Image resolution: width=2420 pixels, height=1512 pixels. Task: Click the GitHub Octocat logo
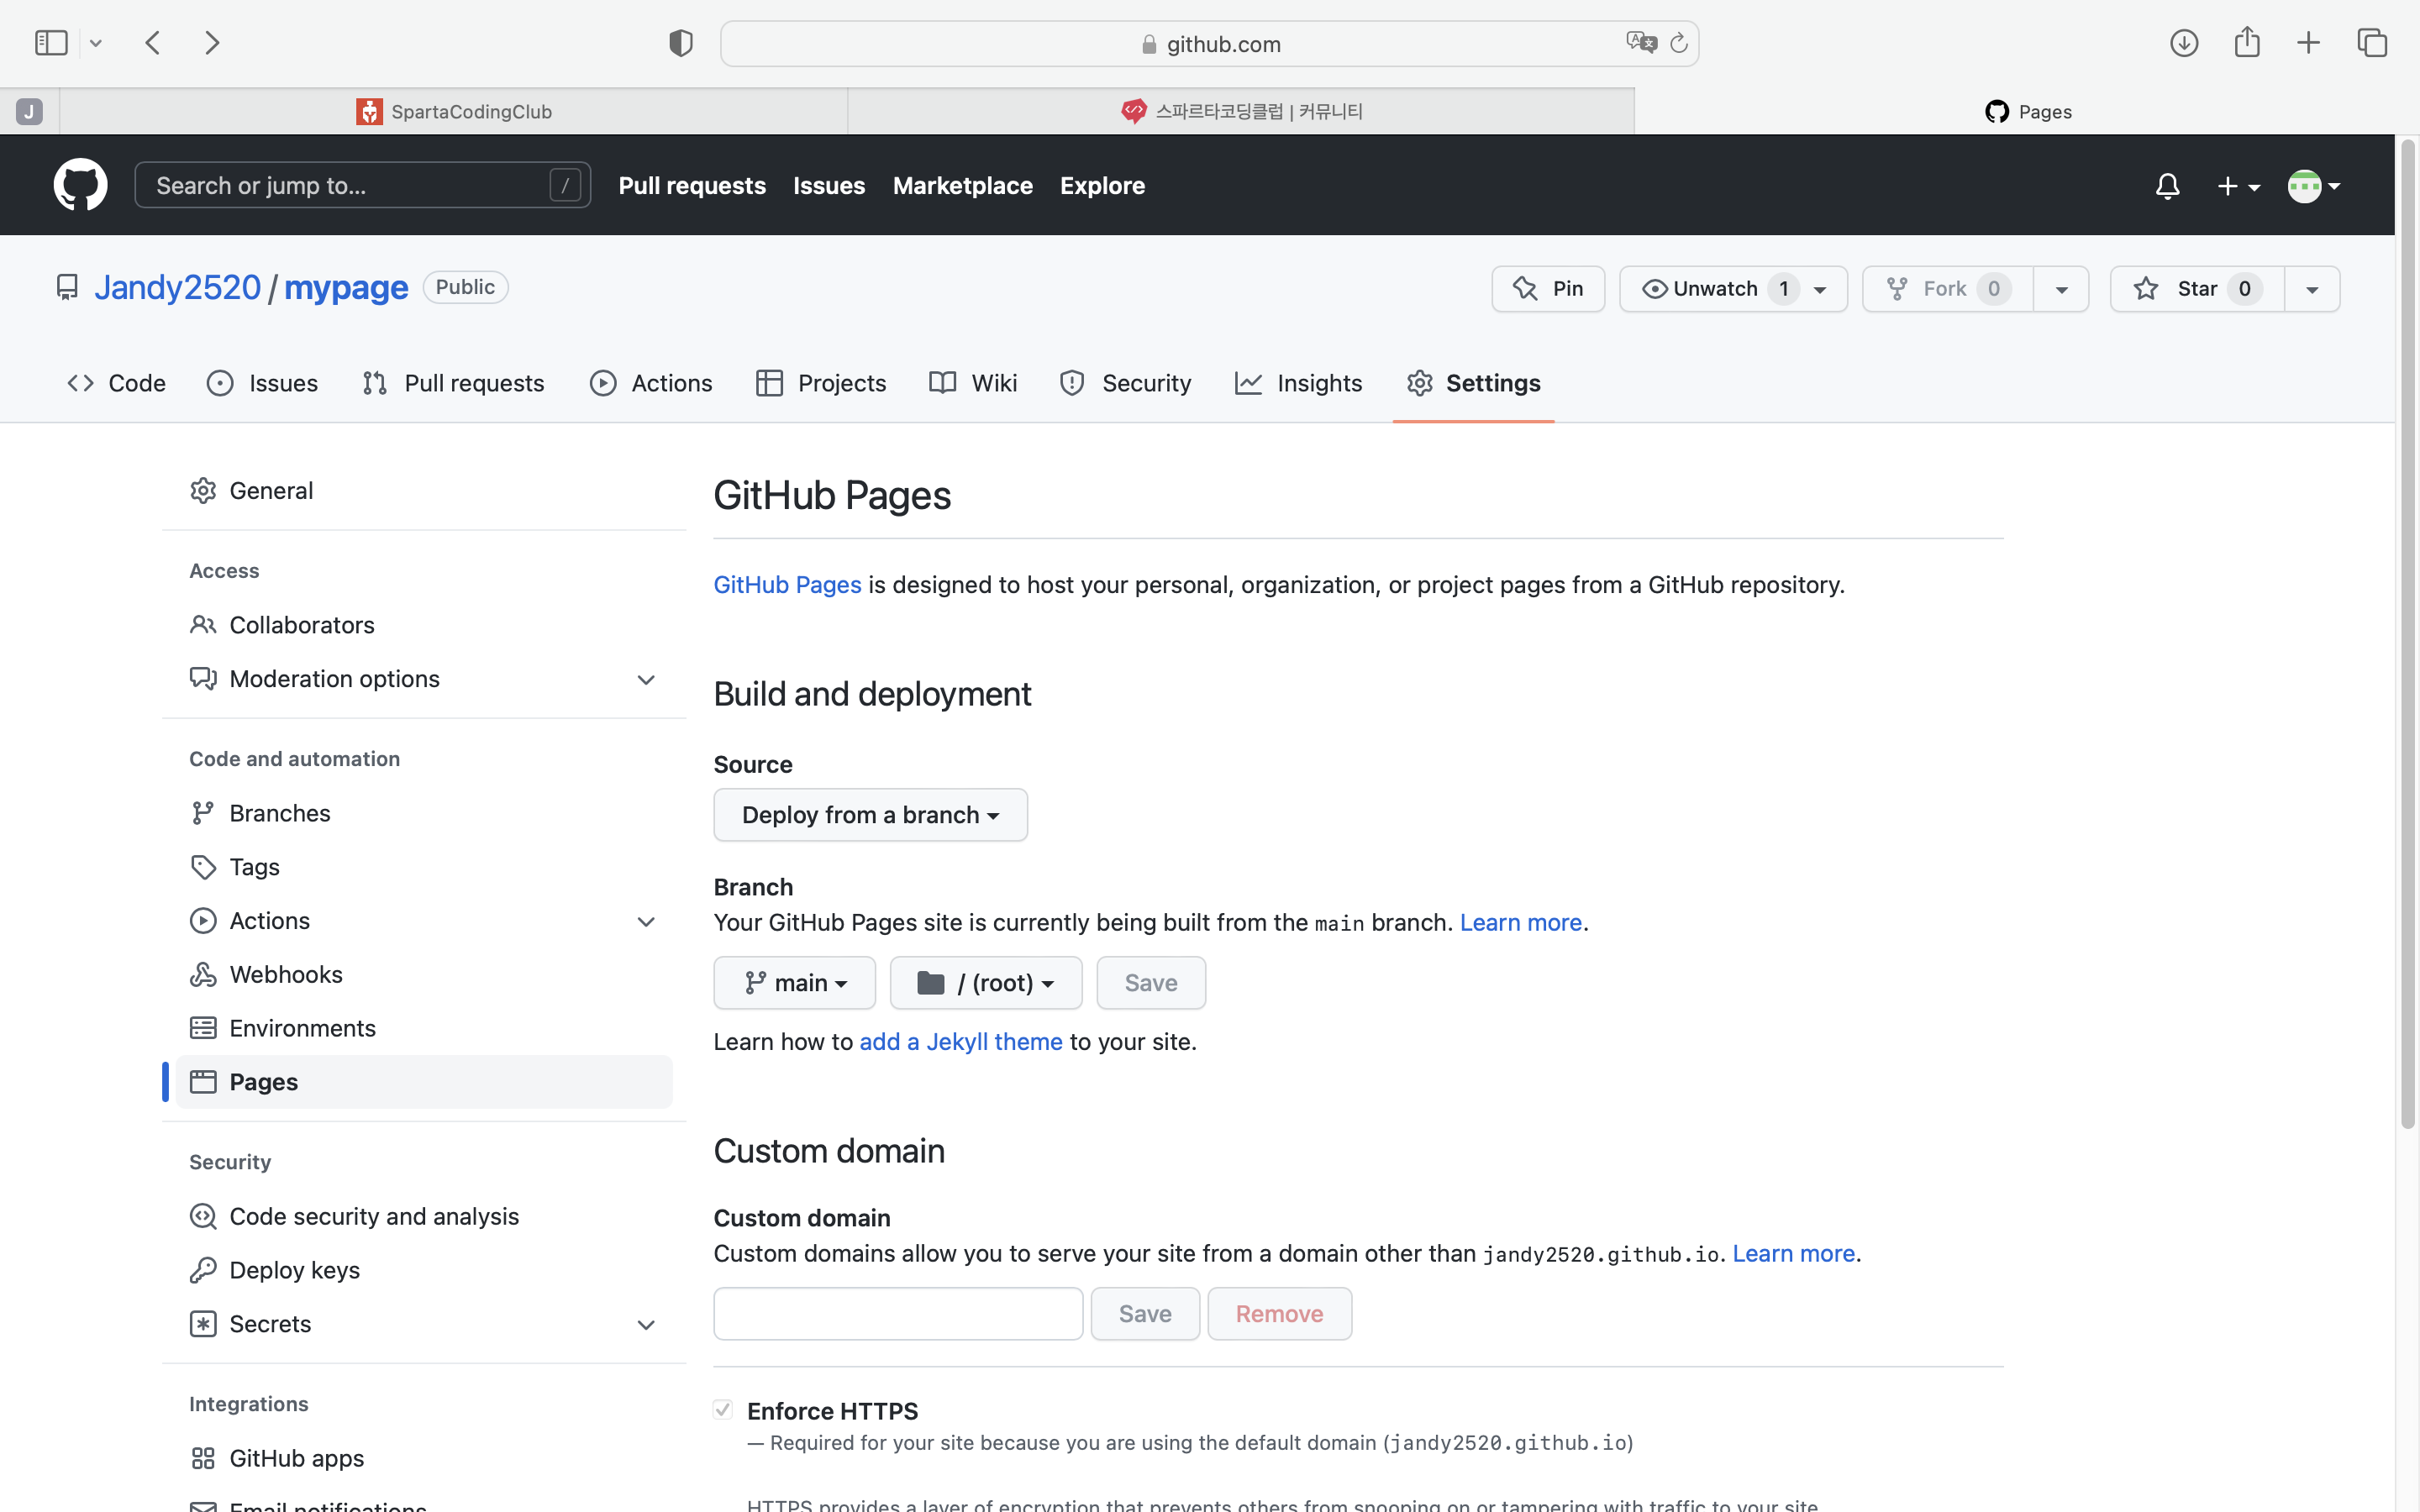80,185
